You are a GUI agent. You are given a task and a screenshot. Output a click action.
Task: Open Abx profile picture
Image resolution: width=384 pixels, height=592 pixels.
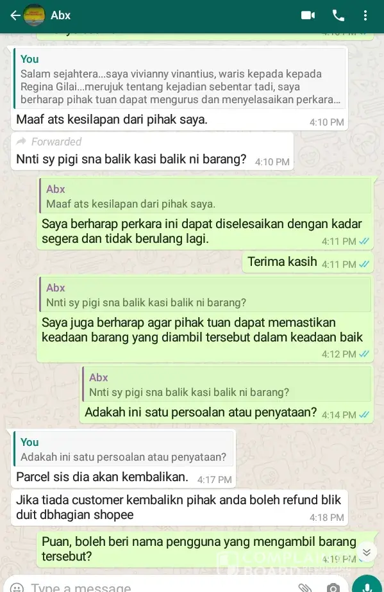pyautogui.click(x=35, y=15)
